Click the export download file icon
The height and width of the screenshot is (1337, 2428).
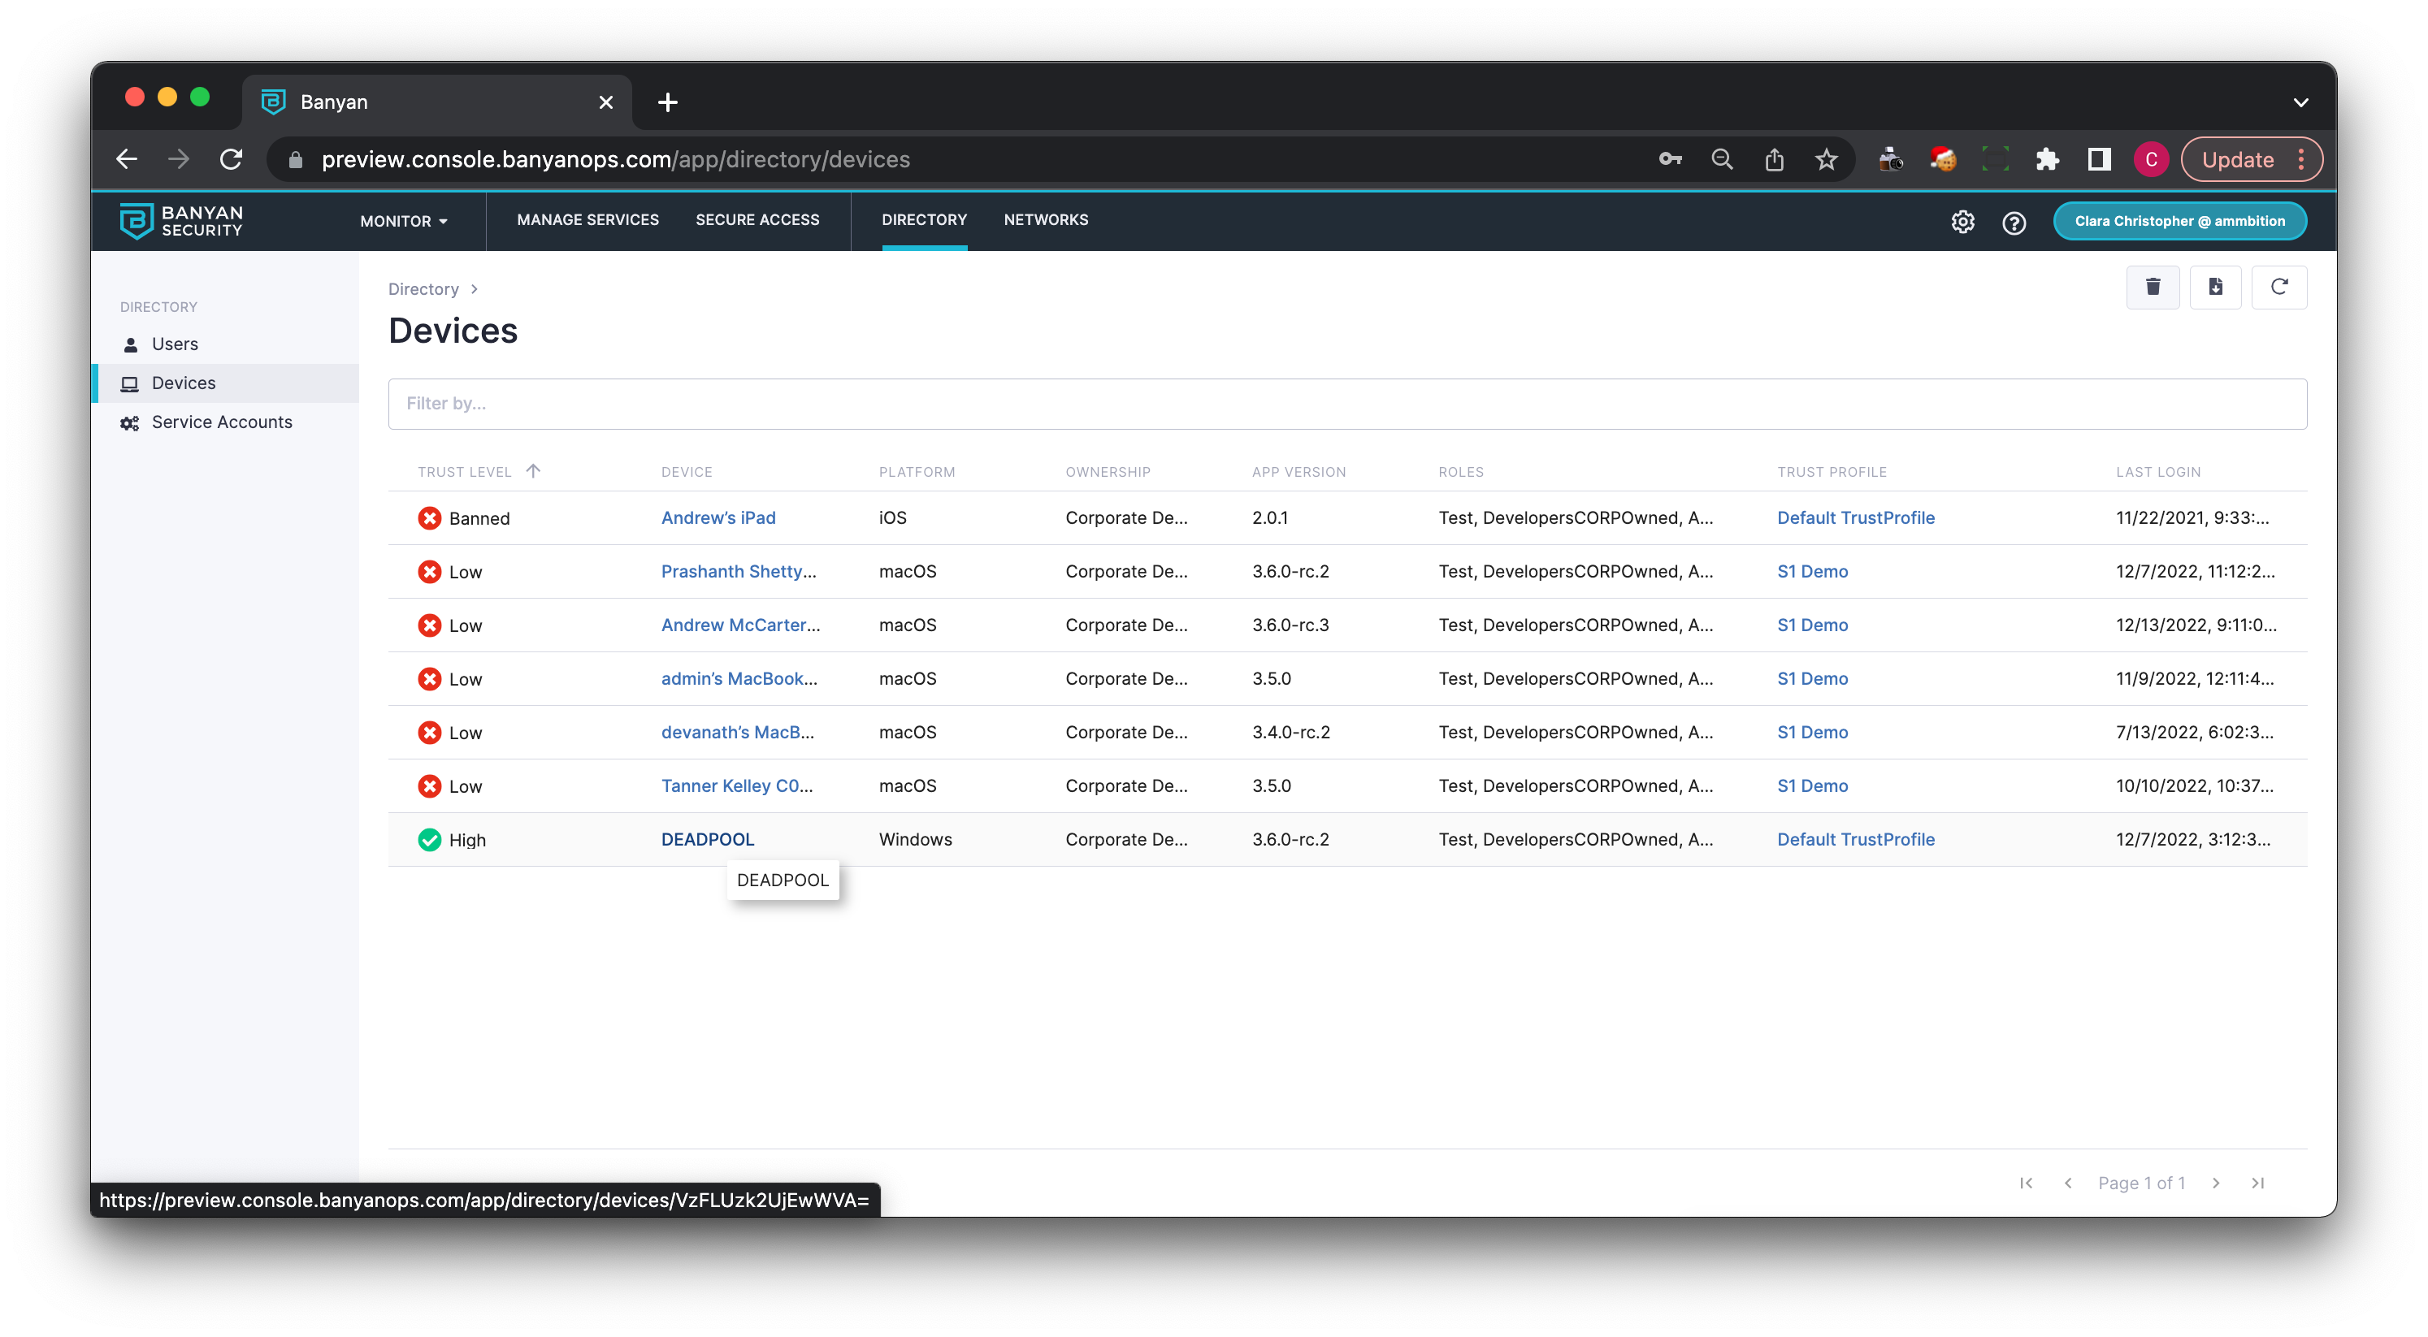[x=2215, y=288]
